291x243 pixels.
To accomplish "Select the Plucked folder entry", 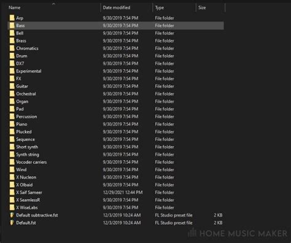I will click(x=24, y=132).
